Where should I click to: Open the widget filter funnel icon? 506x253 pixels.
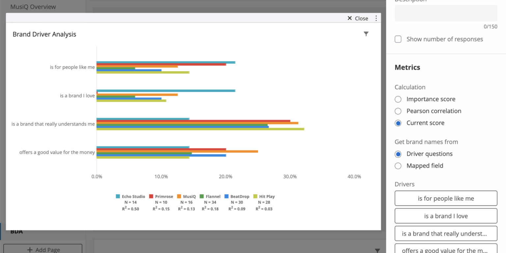click(x=366, y=34)
